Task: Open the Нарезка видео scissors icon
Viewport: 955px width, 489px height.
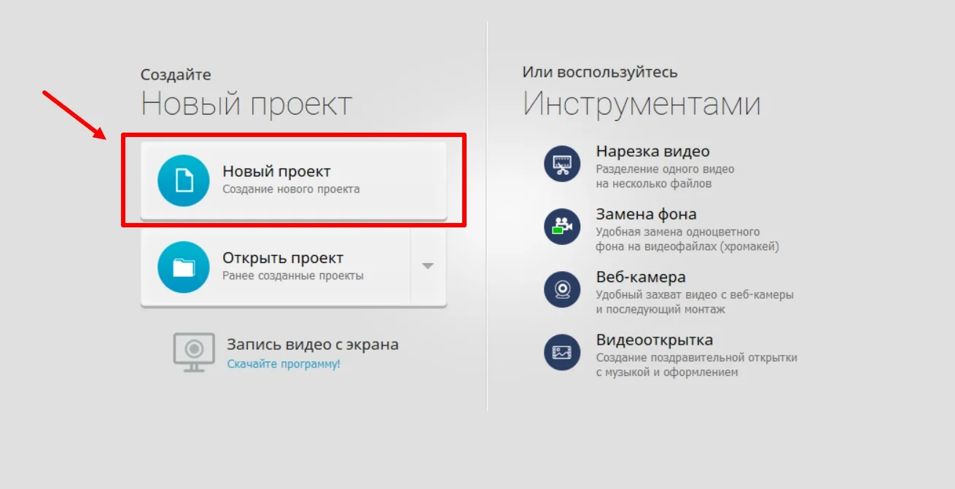Action: pos(562,164)
